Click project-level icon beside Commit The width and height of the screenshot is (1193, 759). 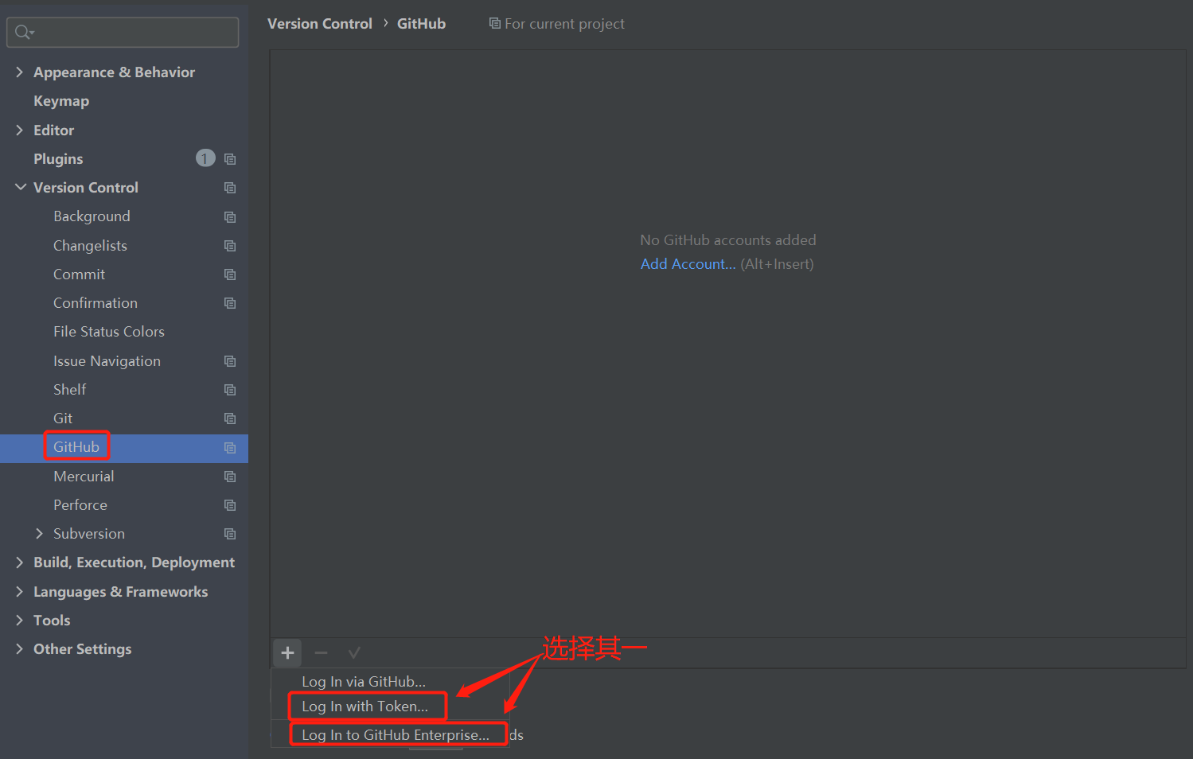point(230,274)
